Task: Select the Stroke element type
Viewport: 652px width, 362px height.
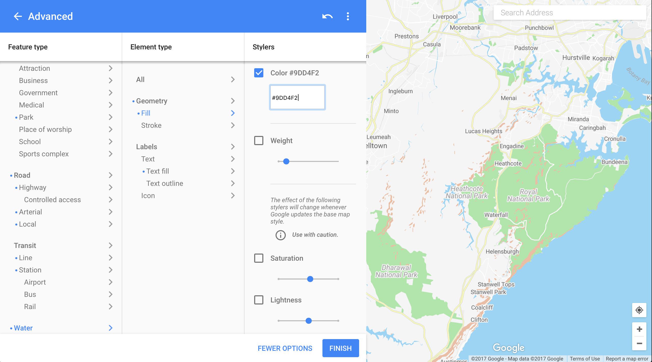Action: click(151, 125)
